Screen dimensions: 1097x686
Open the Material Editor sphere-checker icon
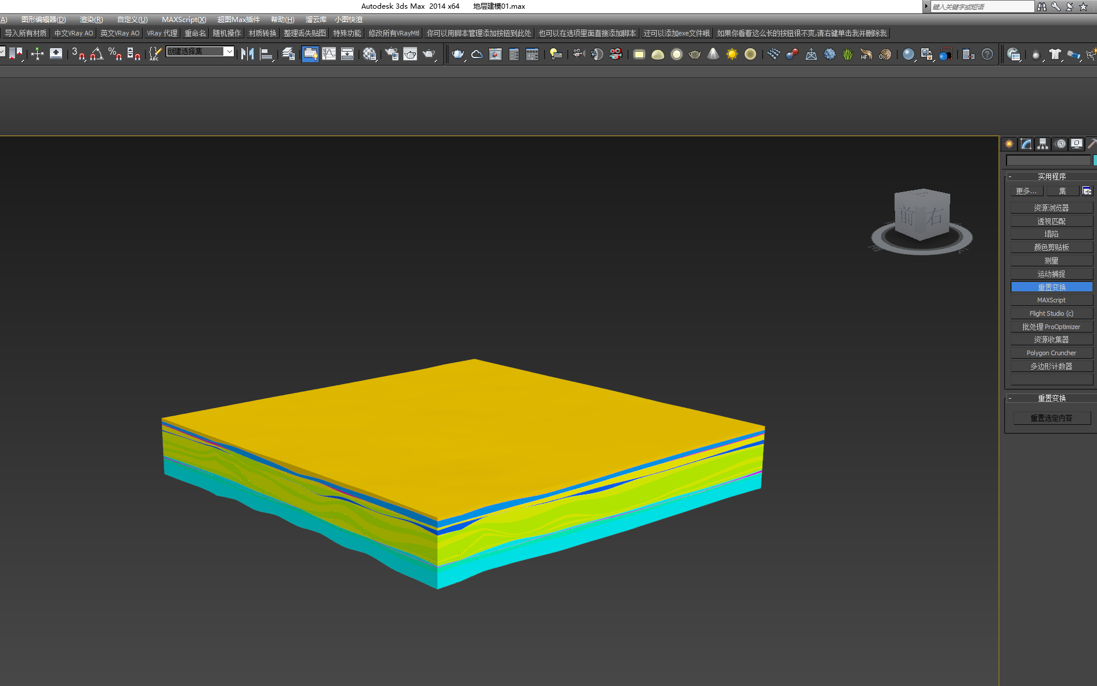click(x=370, y=54)
